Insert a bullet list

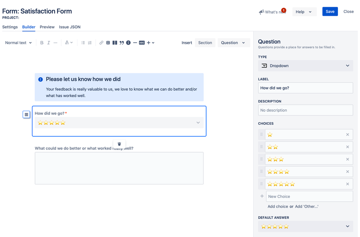click(83, 42)
